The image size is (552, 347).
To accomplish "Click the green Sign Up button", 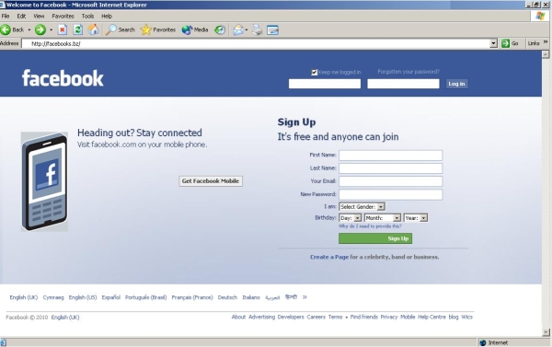I will tap(375, 238).
